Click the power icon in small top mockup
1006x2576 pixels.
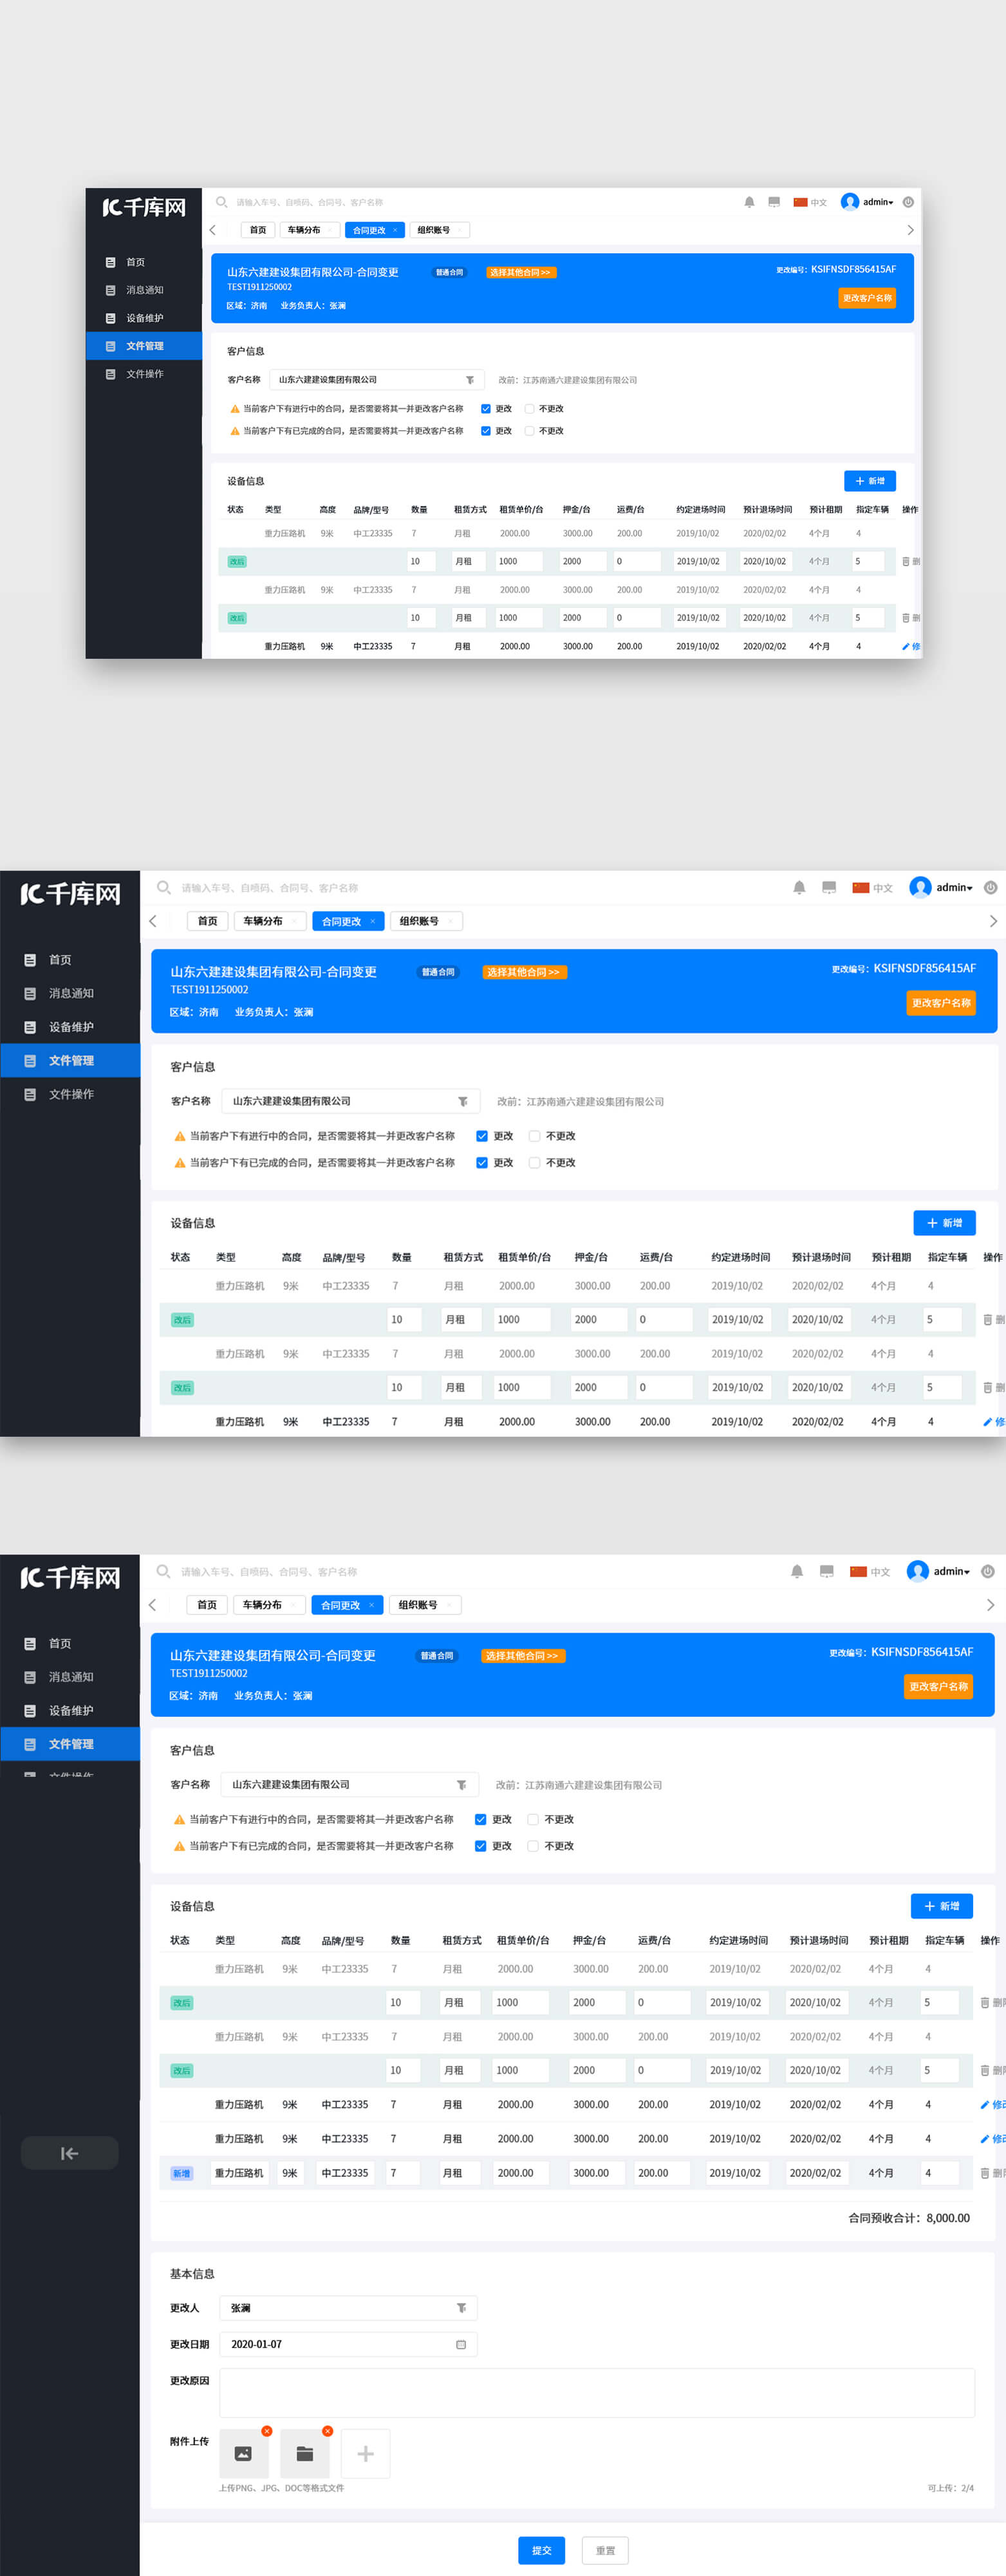(x=908, y=202)
